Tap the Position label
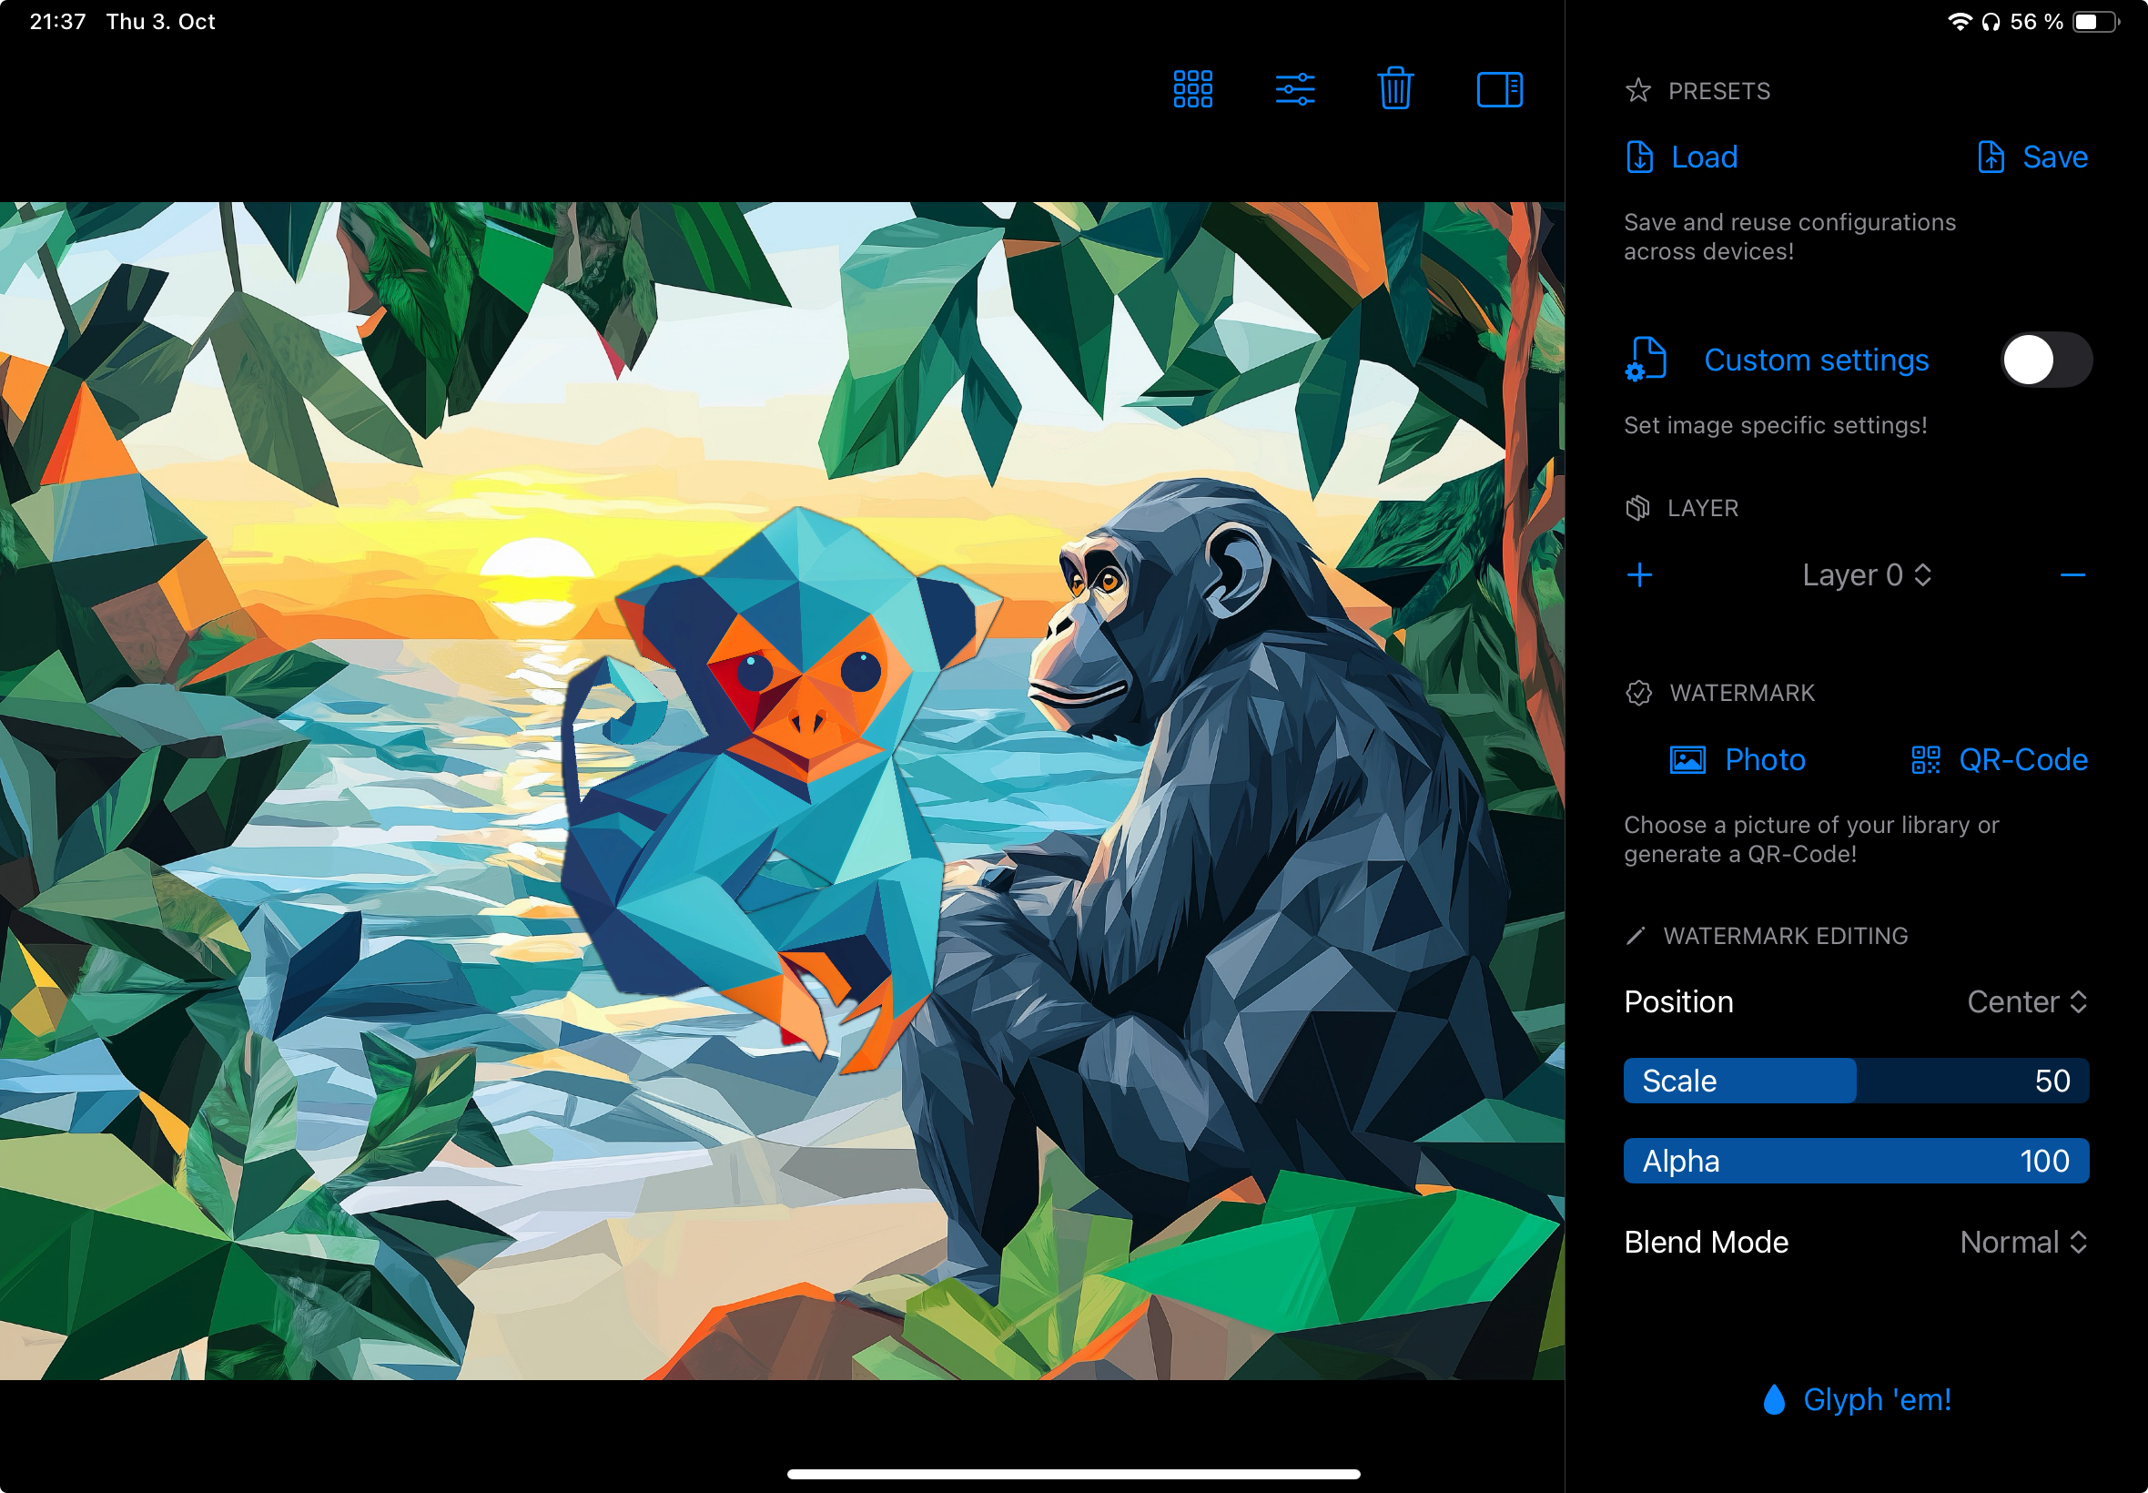 click(1678, 1002)
